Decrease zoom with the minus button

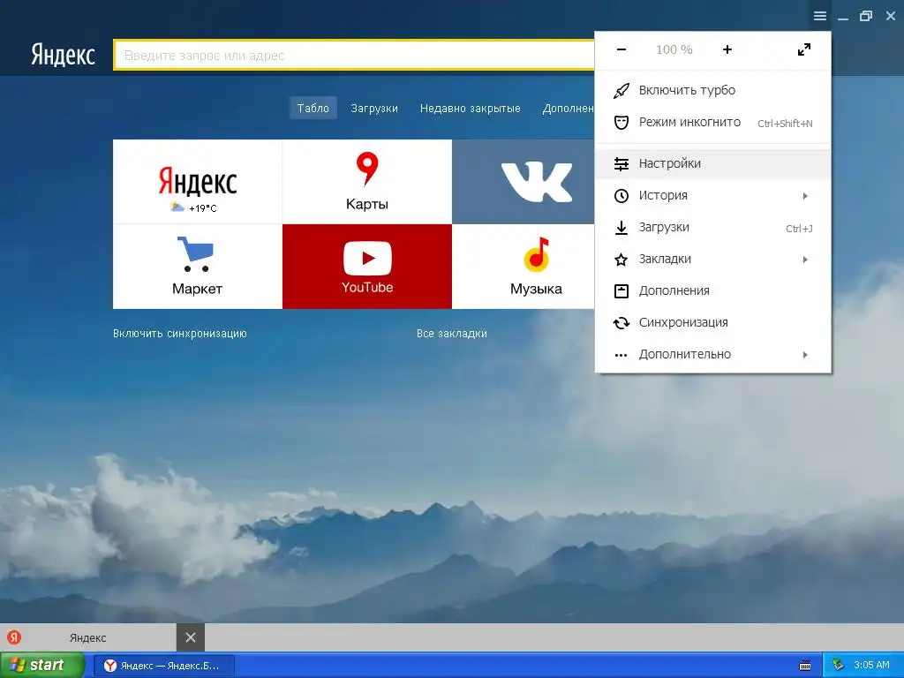[x=621, y=49]
